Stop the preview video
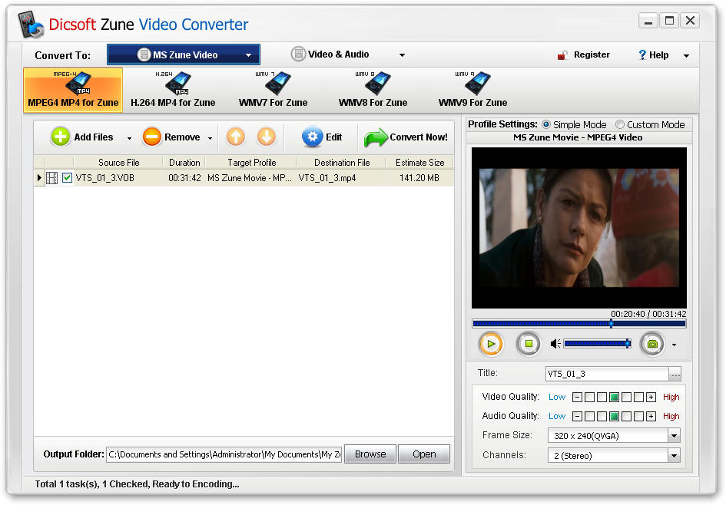 tap(529, 344)
